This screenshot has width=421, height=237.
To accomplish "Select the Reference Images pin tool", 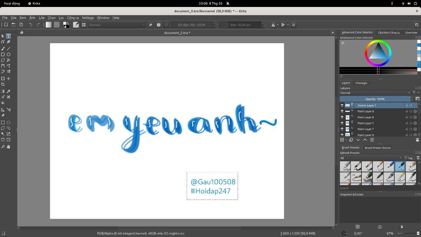I will [3, 116].
